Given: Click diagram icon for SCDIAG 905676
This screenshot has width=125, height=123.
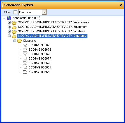Looking at the screenshot, I should pos(25,54).
